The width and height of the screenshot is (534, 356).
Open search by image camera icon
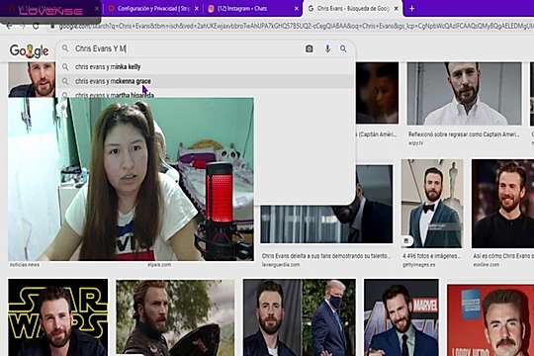[309, 48]
